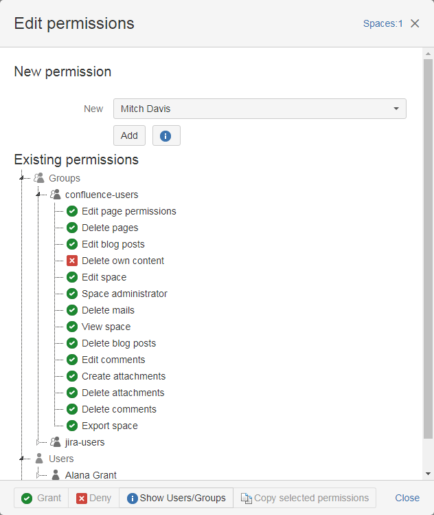The height and width of the screenshot is (515, 434).
Task: Select the Create attachments tree item
Action: (x=124, y=376)
